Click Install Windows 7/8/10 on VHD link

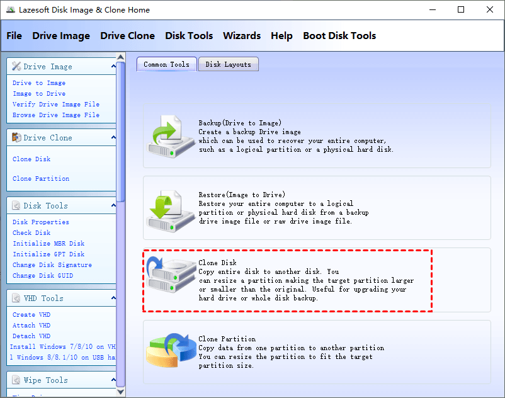(x=62, y=347)
